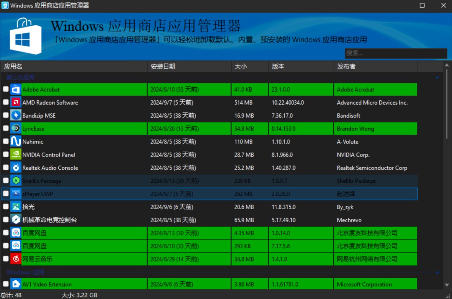
Task: Maximize the application window
Action: [x=422, y=5]
